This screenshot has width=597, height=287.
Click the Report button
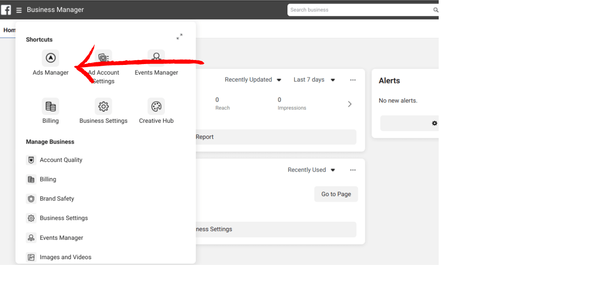(x=276, y=137)
